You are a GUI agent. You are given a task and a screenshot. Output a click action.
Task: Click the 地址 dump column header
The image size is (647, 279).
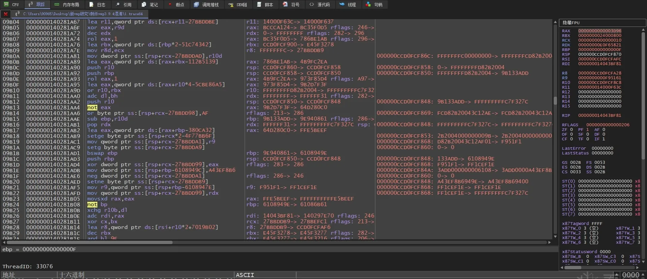coord(29,275)
